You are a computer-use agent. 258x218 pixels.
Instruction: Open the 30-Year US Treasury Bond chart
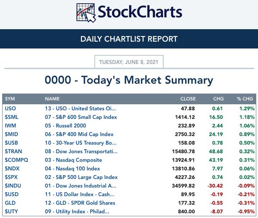coord(81,143)
